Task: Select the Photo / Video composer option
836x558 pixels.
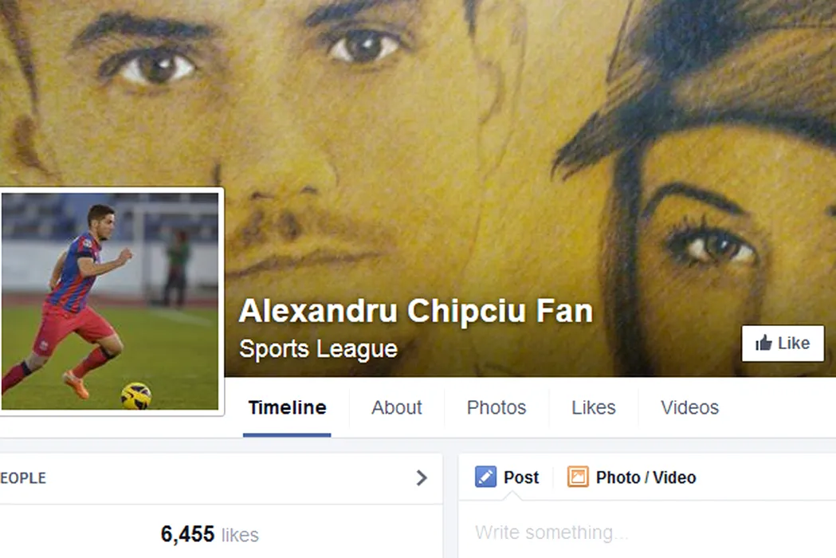Action: click(632, 477)
